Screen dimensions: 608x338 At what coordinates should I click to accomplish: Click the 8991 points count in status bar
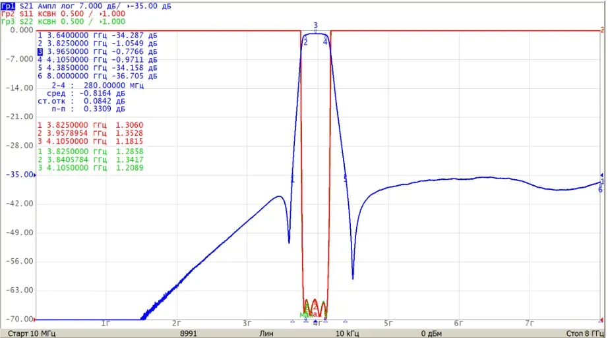(x=189, y=333)
